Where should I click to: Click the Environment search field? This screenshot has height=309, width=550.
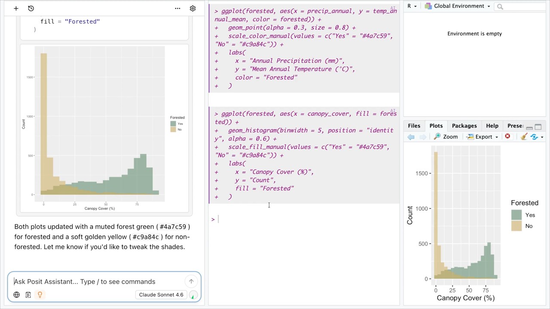coord(520,6)
